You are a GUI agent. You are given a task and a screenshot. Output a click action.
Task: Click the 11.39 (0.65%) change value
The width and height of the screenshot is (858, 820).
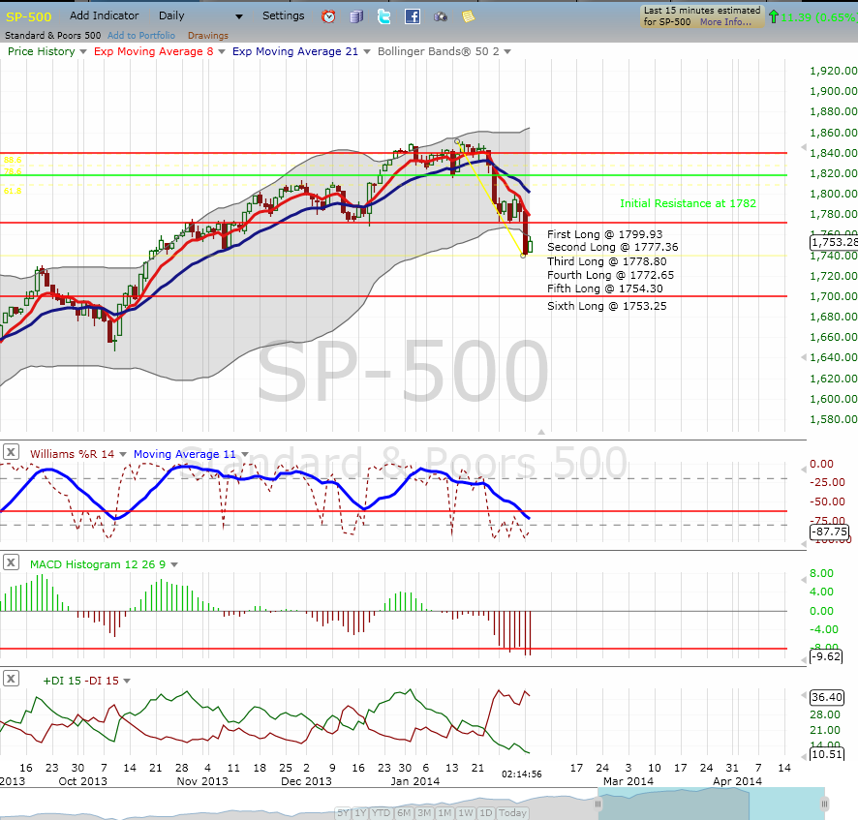(x=818, y=17)
